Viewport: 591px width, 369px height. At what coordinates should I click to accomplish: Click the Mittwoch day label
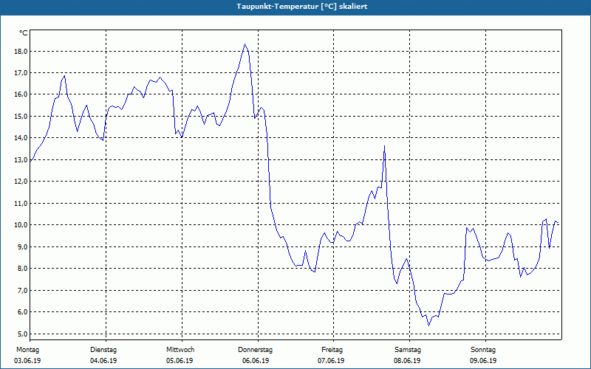180,350
